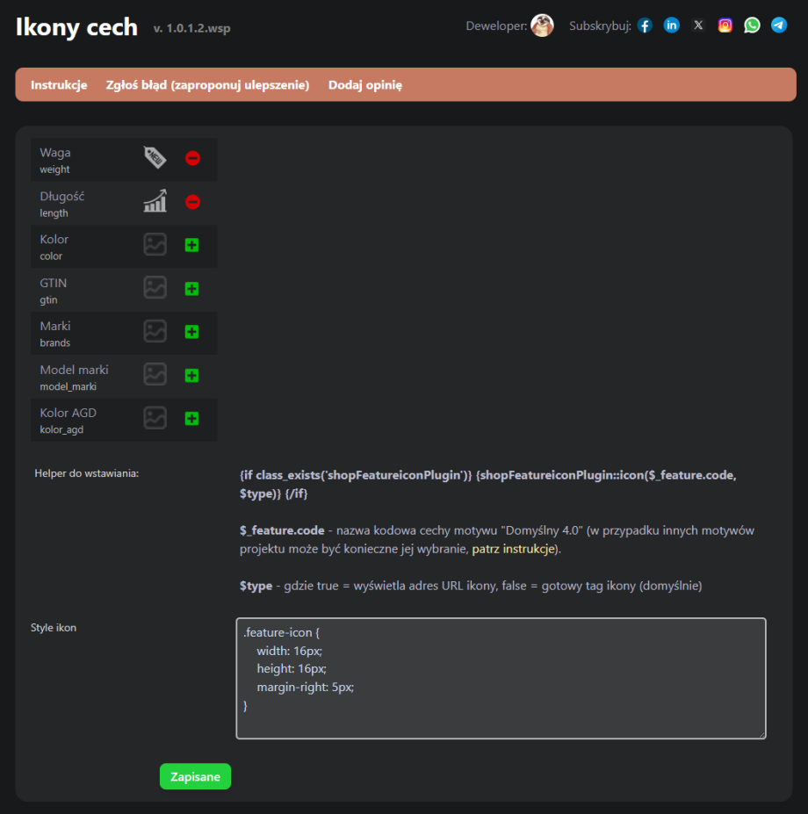Select Zgłoś błąd (zaproponuj ulepszenie)

point(207,85)
